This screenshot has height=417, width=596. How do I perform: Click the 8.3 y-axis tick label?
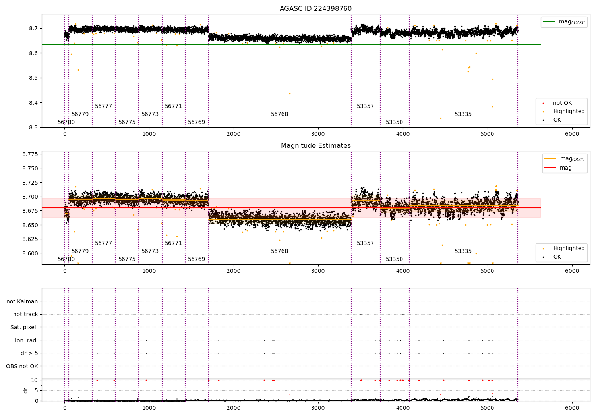[33, 128]
